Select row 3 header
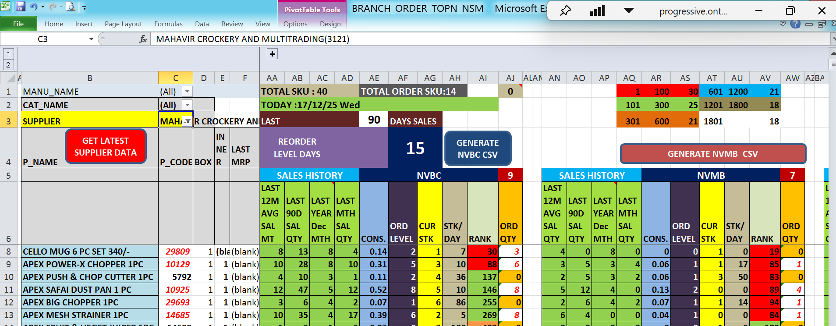This screenshot has height=326, width=836. (x=8, y=121)
